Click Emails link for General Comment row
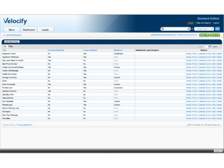This screenshot has width=224, height=168. tap(189, 91)
